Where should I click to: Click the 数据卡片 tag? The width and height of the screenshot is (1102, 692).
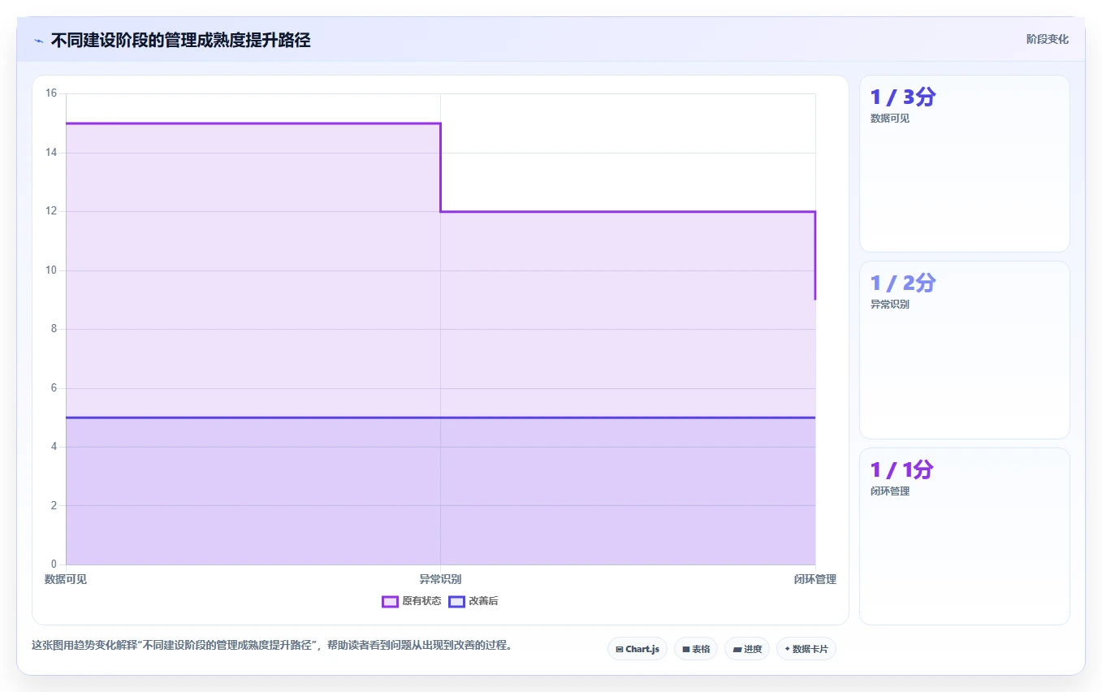click(x=806, y=649)
